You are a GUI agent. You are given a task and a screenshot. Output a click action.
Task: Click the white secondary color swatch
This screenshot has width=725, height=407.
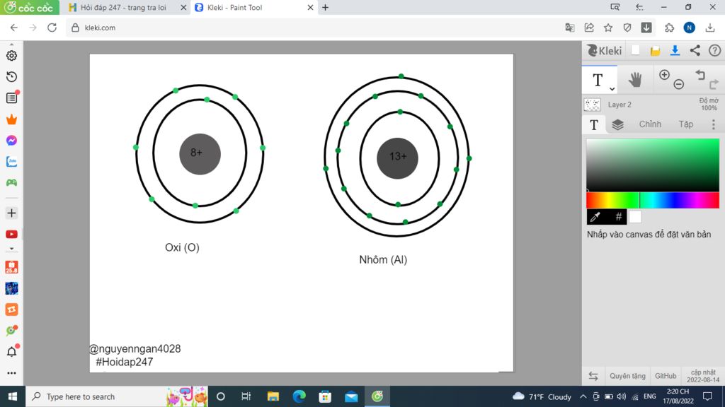click(x=635, y=217)
